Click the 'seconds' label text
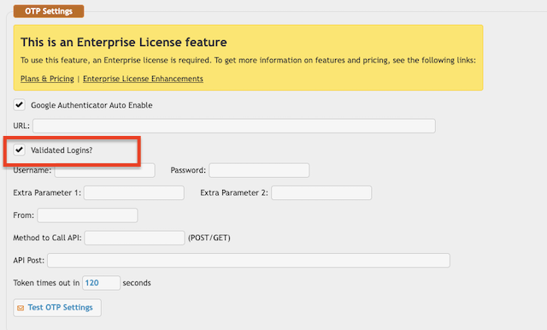Screen dimensions: 547x330 click(x=137, y=283)
